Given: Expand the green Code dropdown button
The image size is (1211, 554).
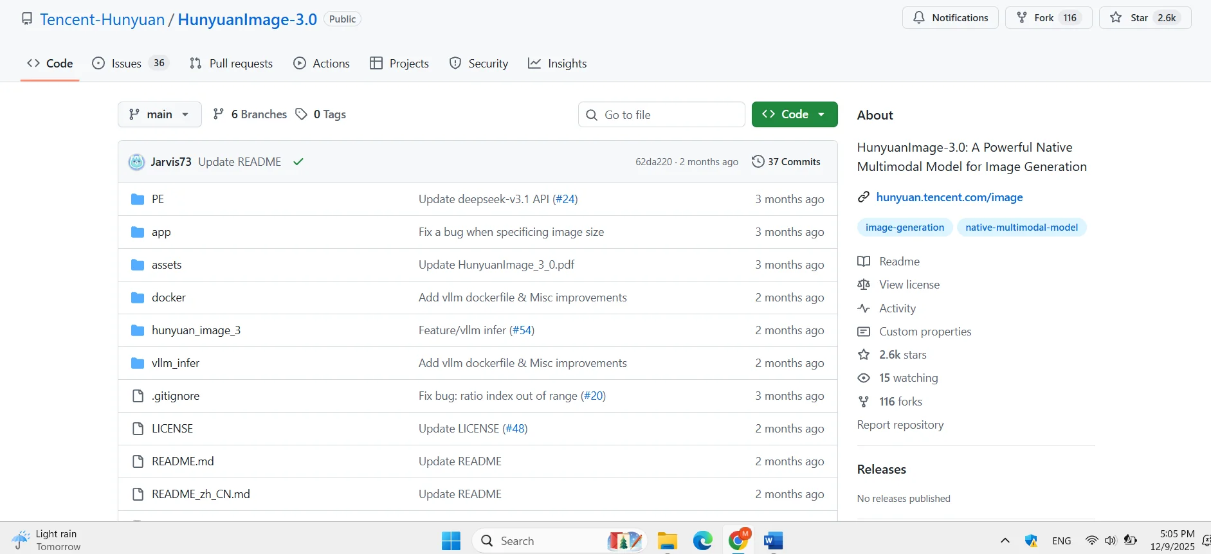Looking at the screenshot, I should coord(794,114).
